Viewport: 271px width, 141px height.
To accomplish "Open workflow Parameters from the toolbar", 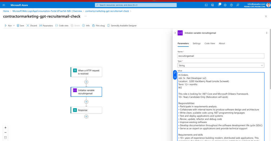I will tap(46, 26).
